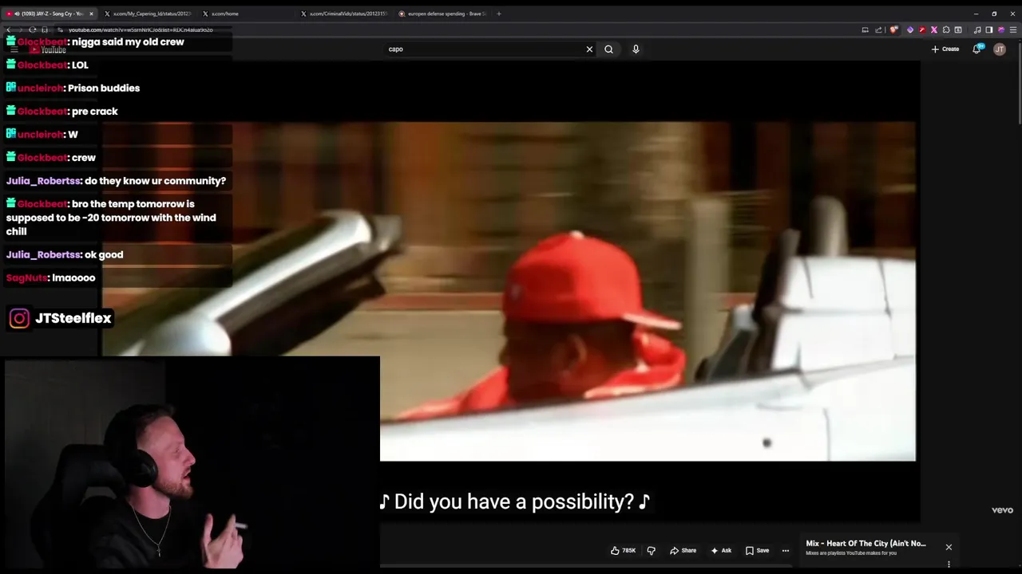The image size is (1022, 574).
Task: Open the Mix - Heart Of The City playlist title
Action: pos(866,544)
